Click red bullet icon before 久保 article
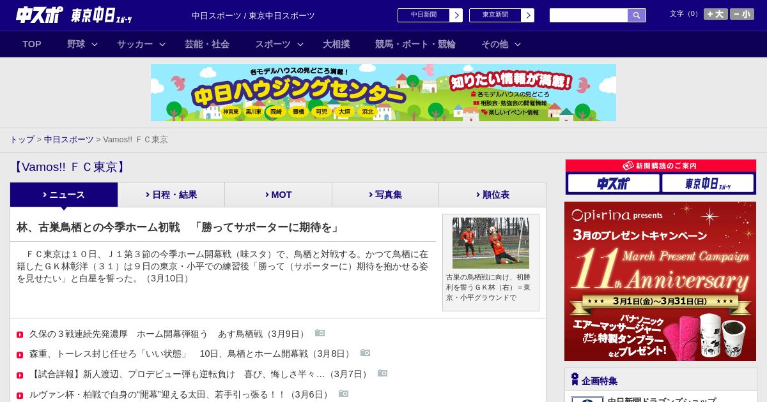The image size is (767, 402). [20, 334]
